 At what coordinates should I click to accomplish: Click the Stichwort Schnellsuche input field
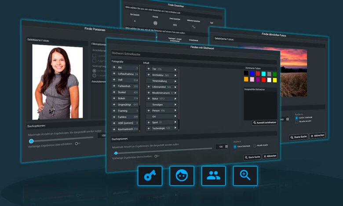pos(194,56)
